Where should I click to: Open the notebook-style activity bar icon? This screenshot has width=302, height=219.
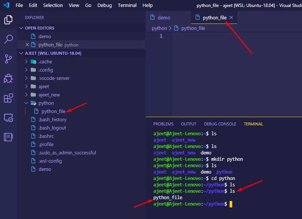point(8,137)
